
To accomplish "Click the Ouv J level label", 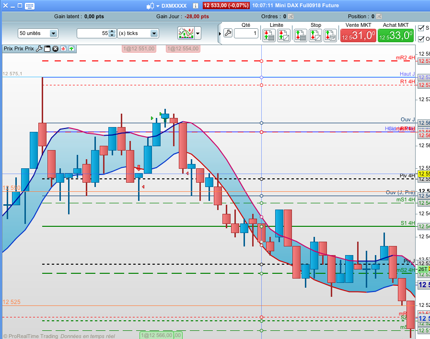I will (x=408, y=119).
